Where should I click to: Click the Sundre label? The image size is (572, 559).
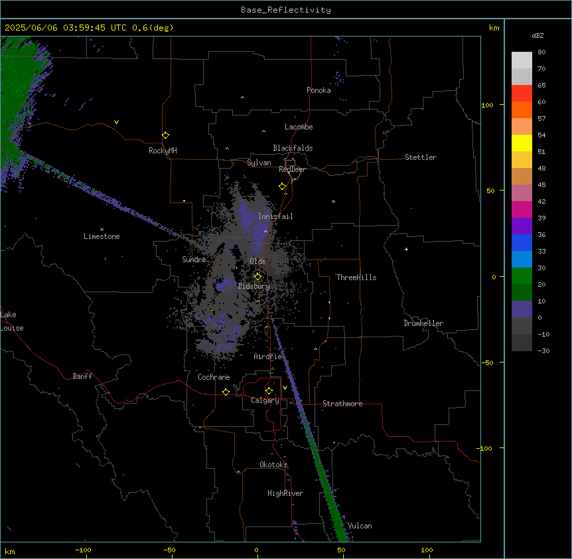pyautogui.click(x=194, y=260)
